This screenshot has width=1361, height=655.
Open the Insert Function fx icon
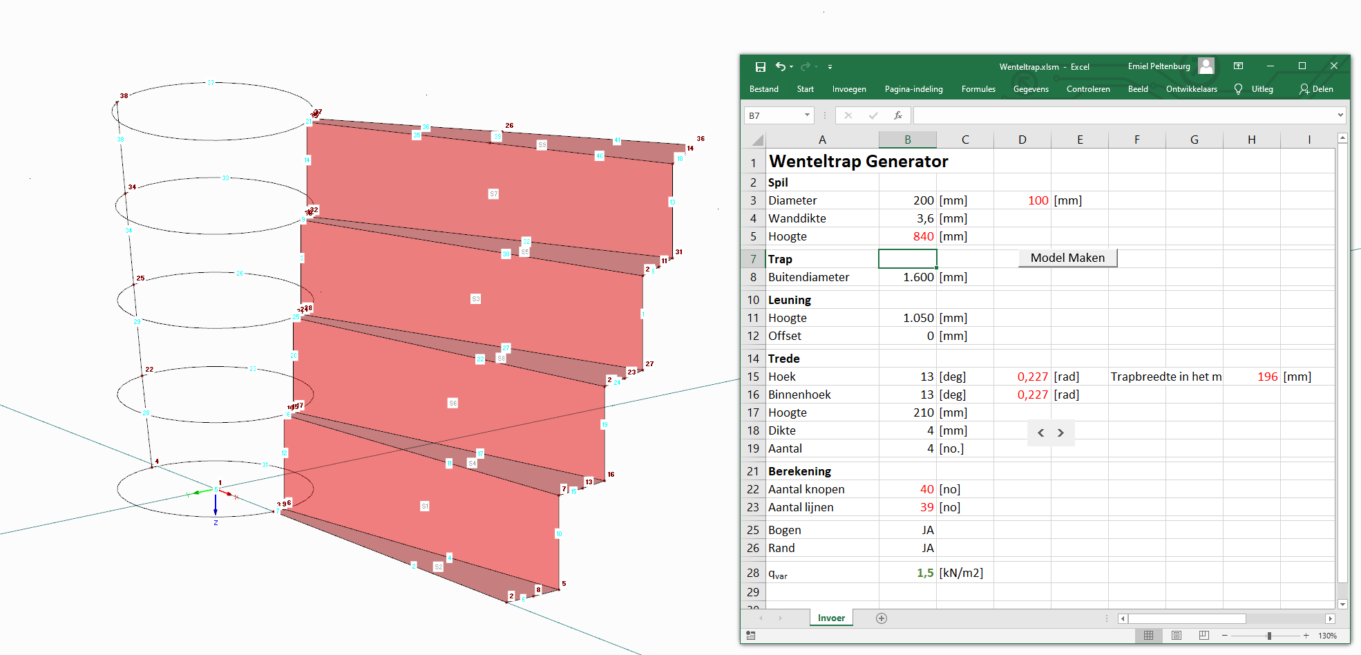[897, 115]
